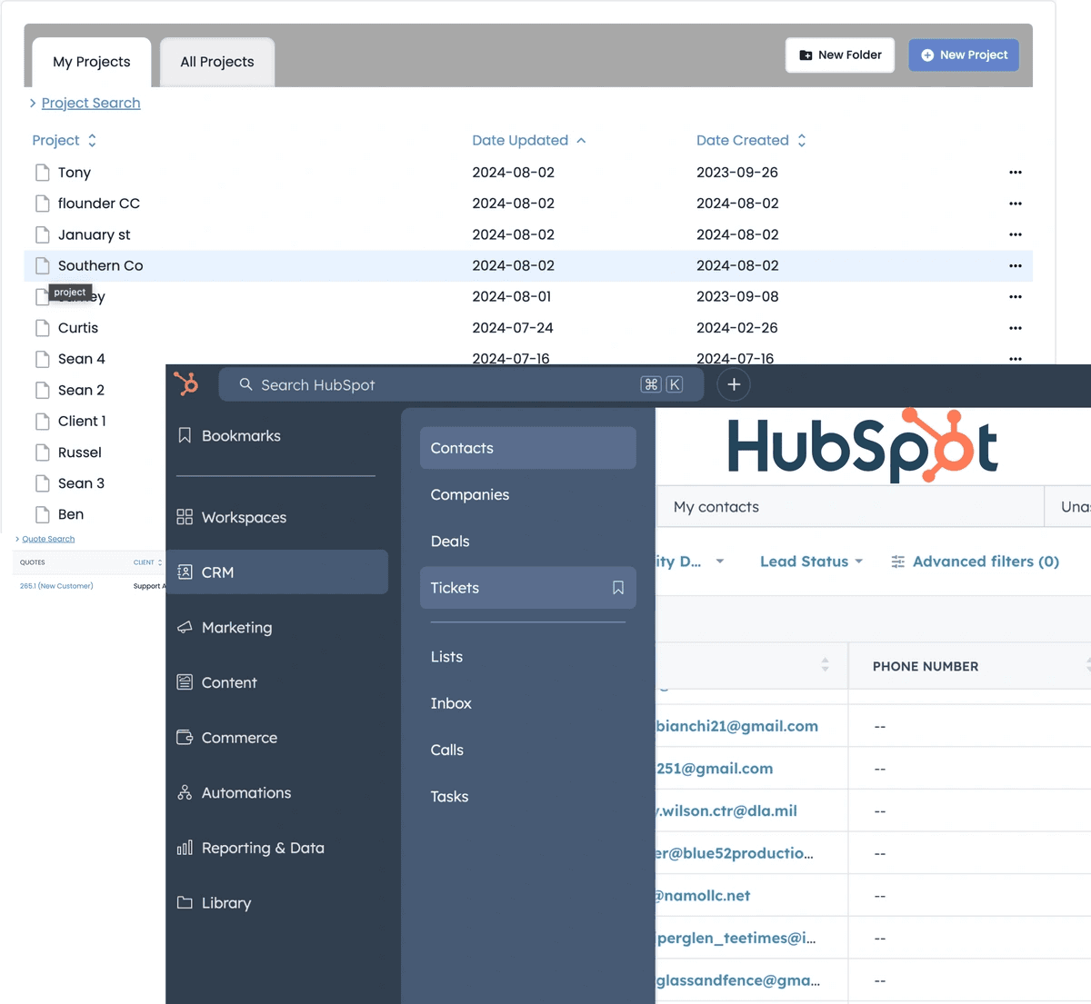The width and height of the screenshot is (1091, 1004).
Task: Sort by the Project column
Action: pos(65,140)
